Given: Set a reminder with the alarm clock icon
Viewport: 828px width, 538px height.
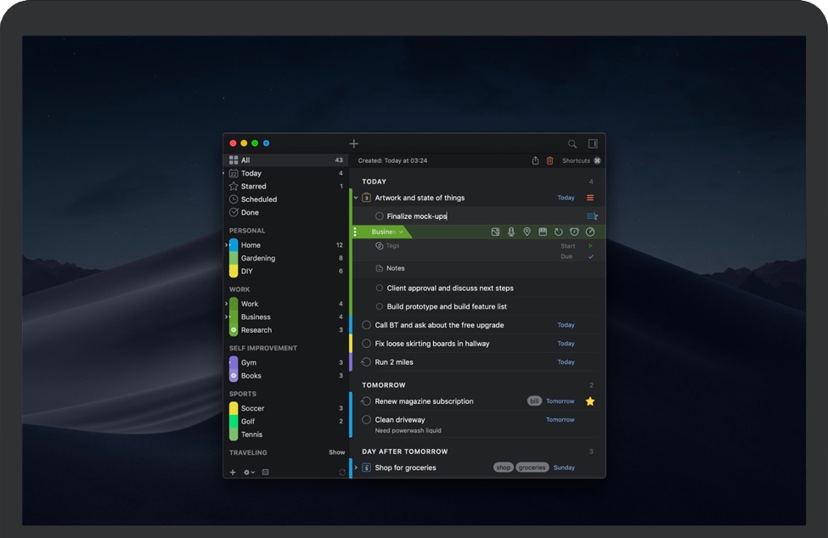Looking at the screenshot, I should click(574, 232).
